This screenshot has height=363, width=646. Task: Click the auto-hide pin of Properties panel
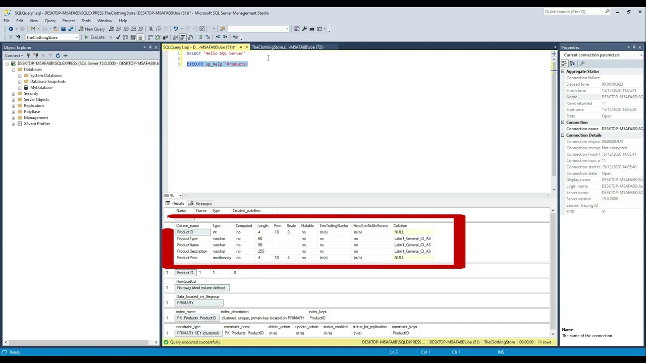[634, 47]
